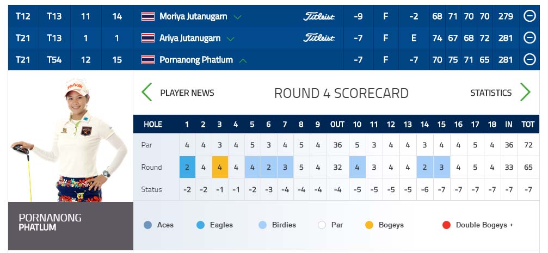548x253 pixels.
Task: Click Thailand flag next to Moriya Jutanugarn
Action: point(147,16)
